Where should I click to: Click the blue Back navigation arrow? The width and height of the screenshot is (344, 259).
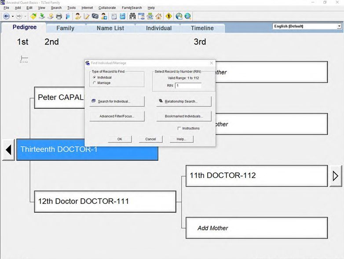[6, 16]
